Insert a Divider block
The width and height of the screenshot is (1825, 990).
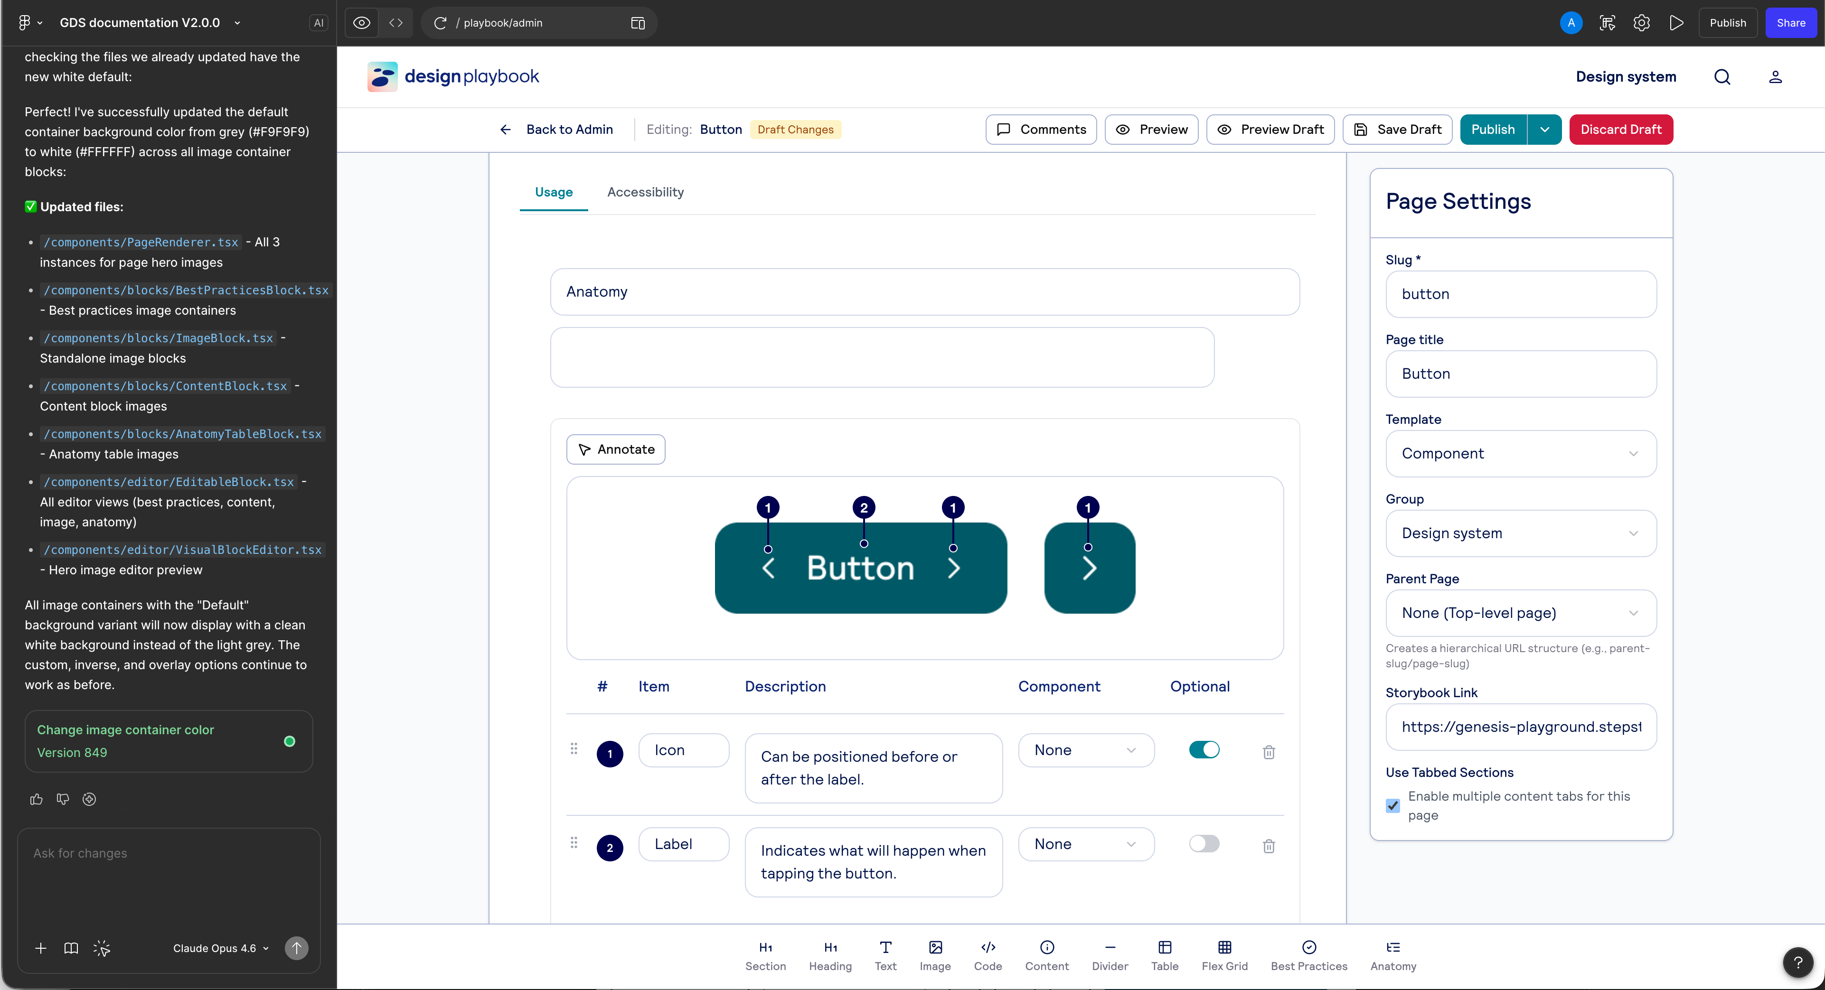tap(1110, 956)
